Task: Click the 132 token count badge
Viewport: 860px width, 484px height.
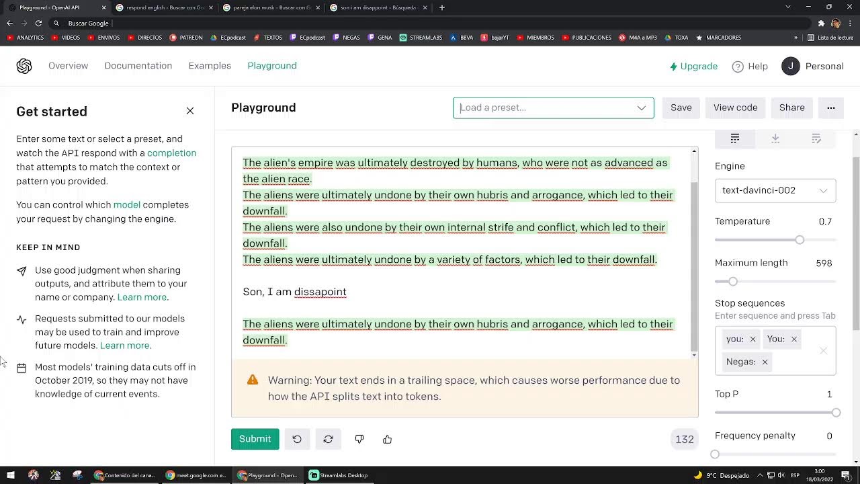Action: pos(685,439)
